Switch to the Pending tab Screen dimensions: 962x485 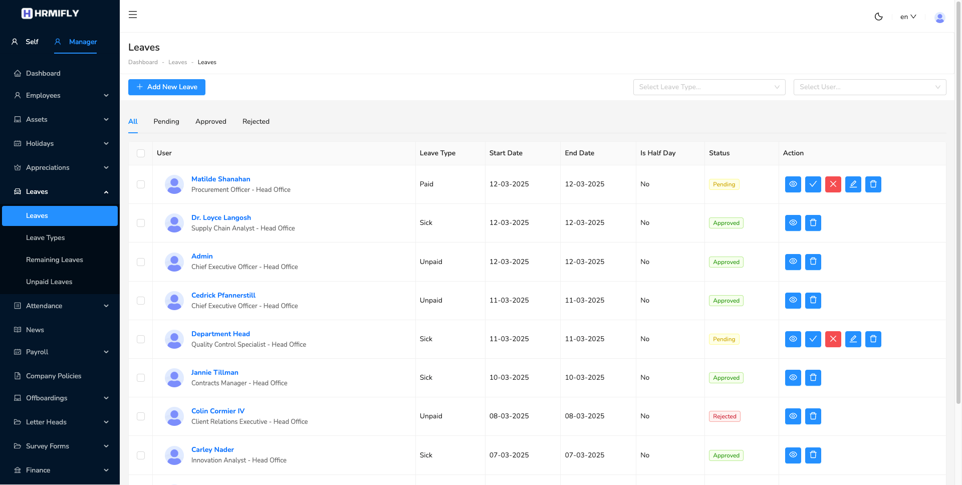pos(166,121)
